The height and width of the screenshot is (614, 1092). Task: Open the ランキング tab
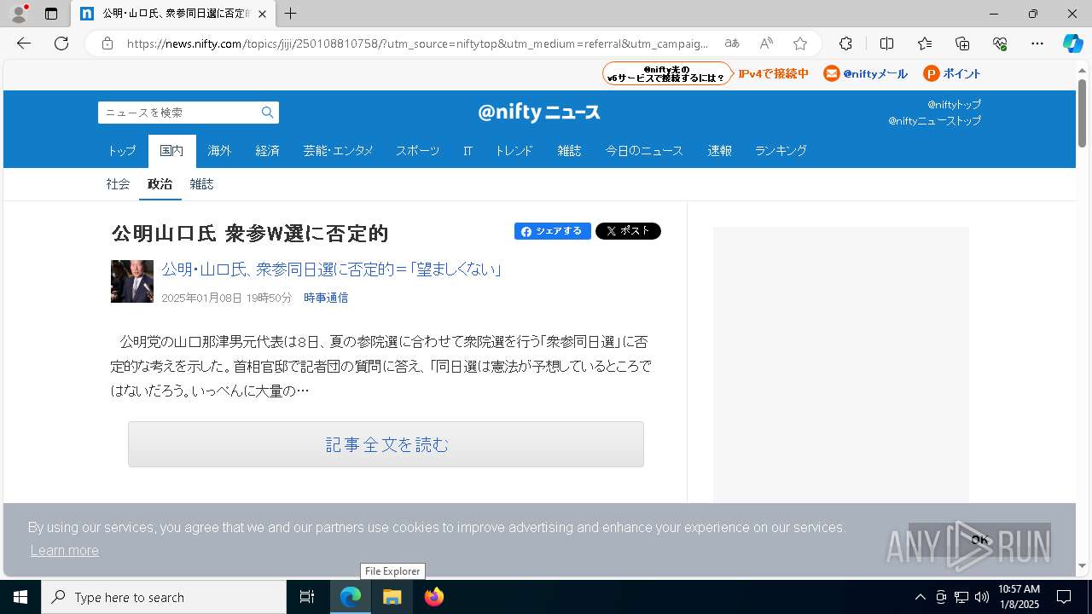point(781,151)
